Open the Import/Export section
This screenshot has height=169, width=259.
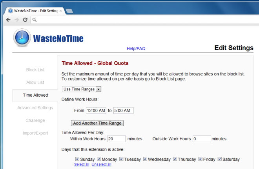(35, 133)
